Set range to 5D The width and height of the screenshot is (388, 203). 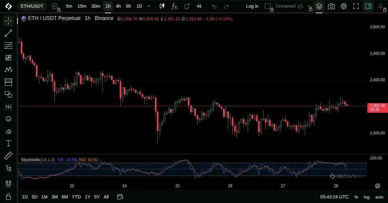(x=35, y=197)
